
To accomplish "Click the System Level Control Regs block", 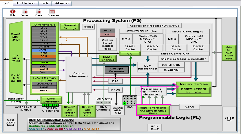I will [107, 44].
